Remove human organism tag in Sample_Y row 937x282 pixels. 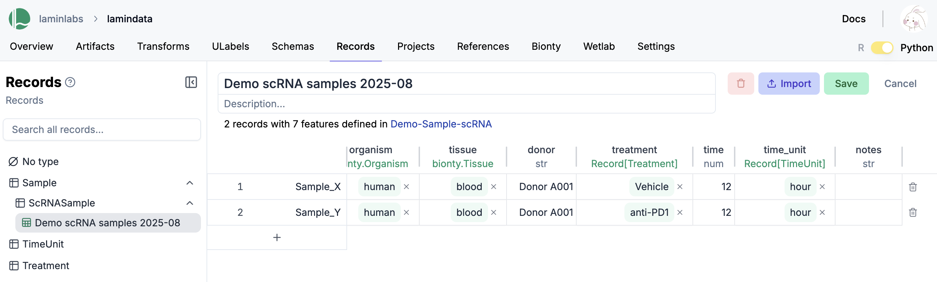[406, 212]
